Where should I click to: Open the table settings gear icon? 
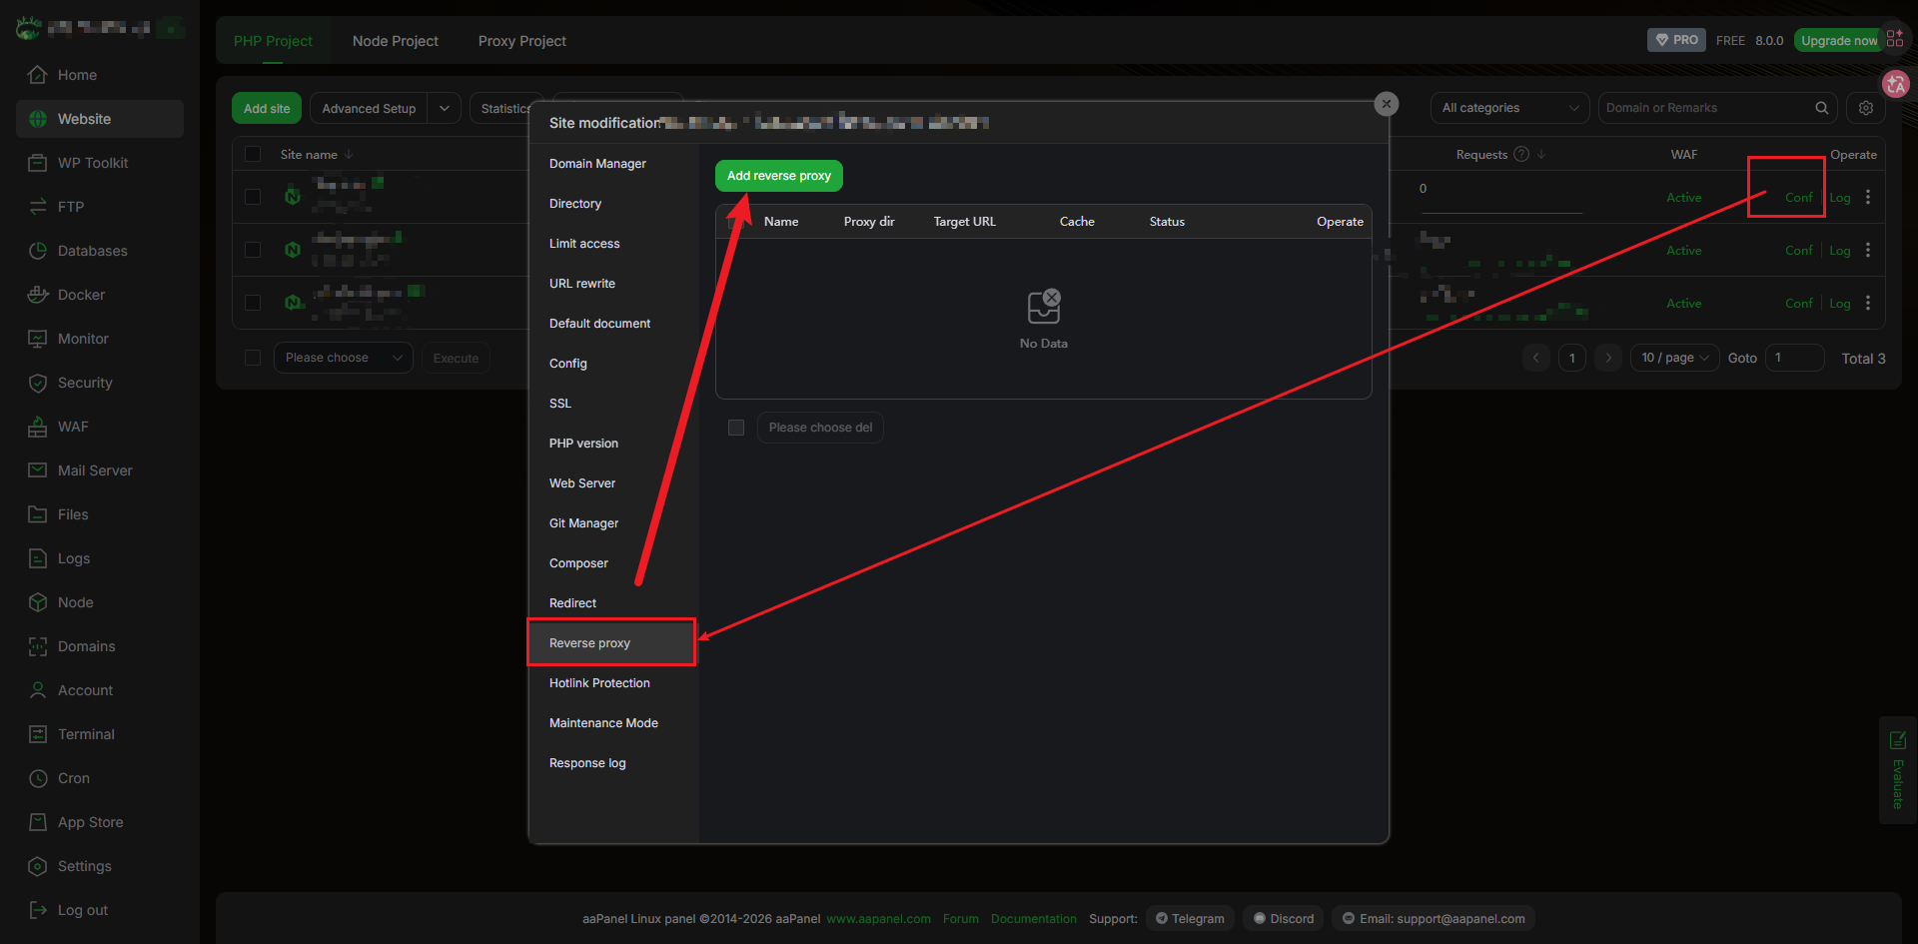(x=1865, y=108)
